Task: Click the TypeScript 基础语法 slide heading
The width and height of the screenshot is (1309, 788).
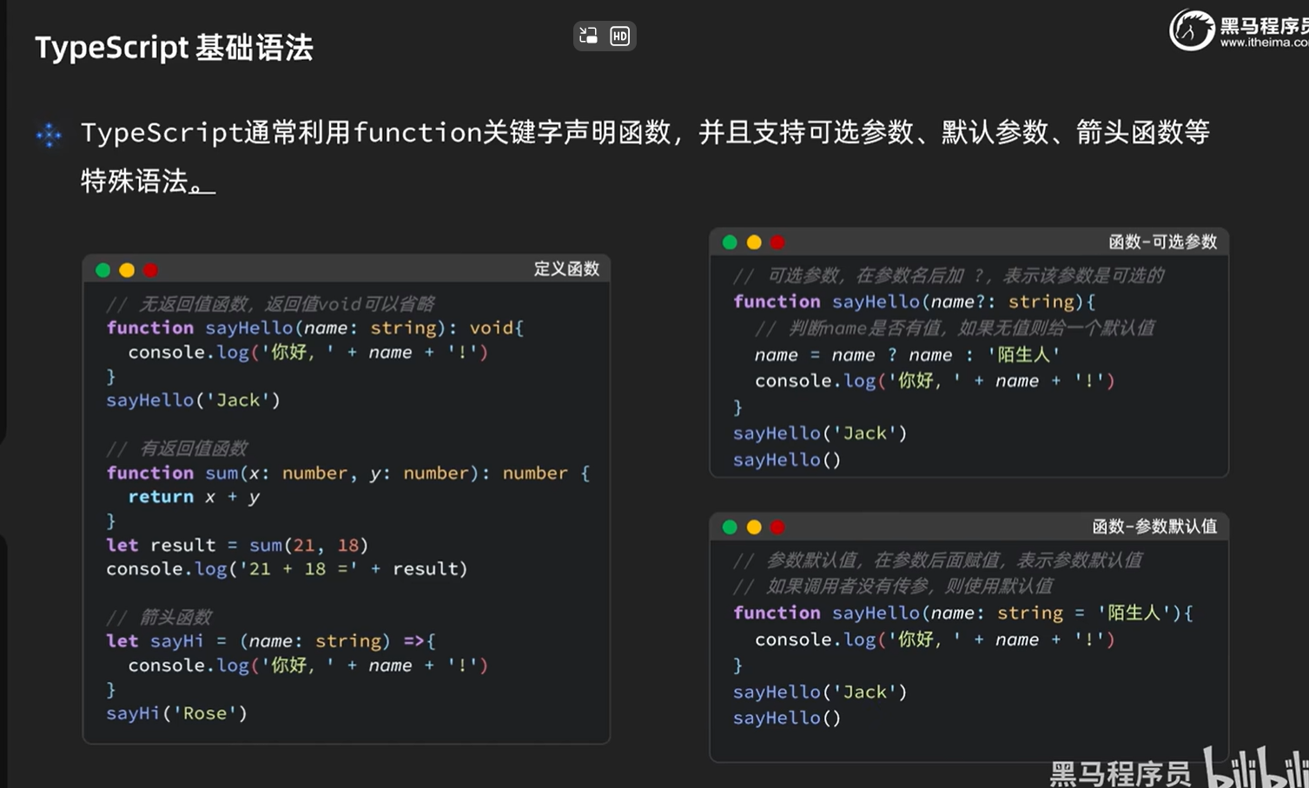Action: (174, 48)
